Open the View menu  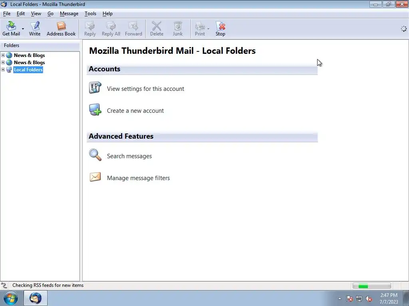click(x=36, y=14)
